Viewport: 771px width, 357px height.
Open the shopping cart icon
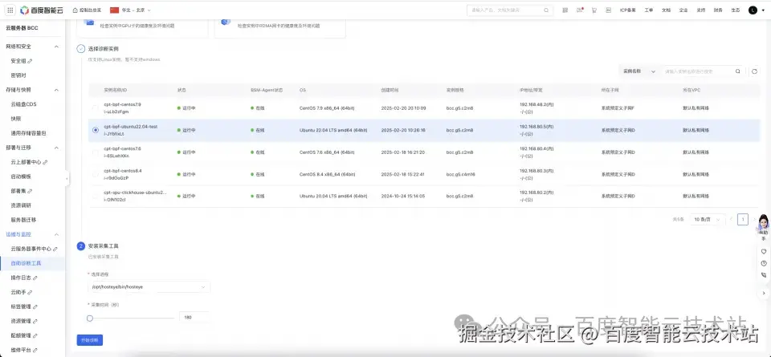pos(594,10)
